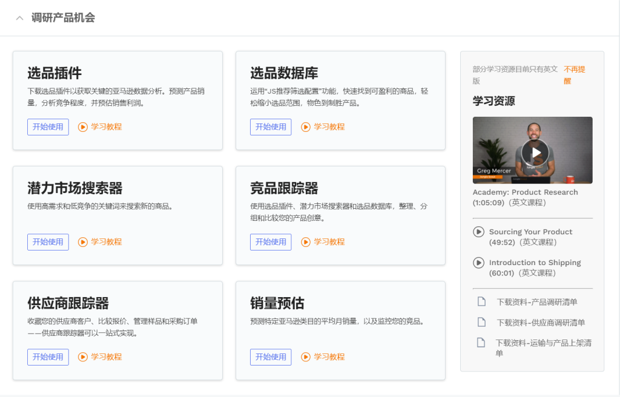This screenshot has width=620, height=397.
Task: Open Sourcing Your Product course link
Action: (530, 237)
